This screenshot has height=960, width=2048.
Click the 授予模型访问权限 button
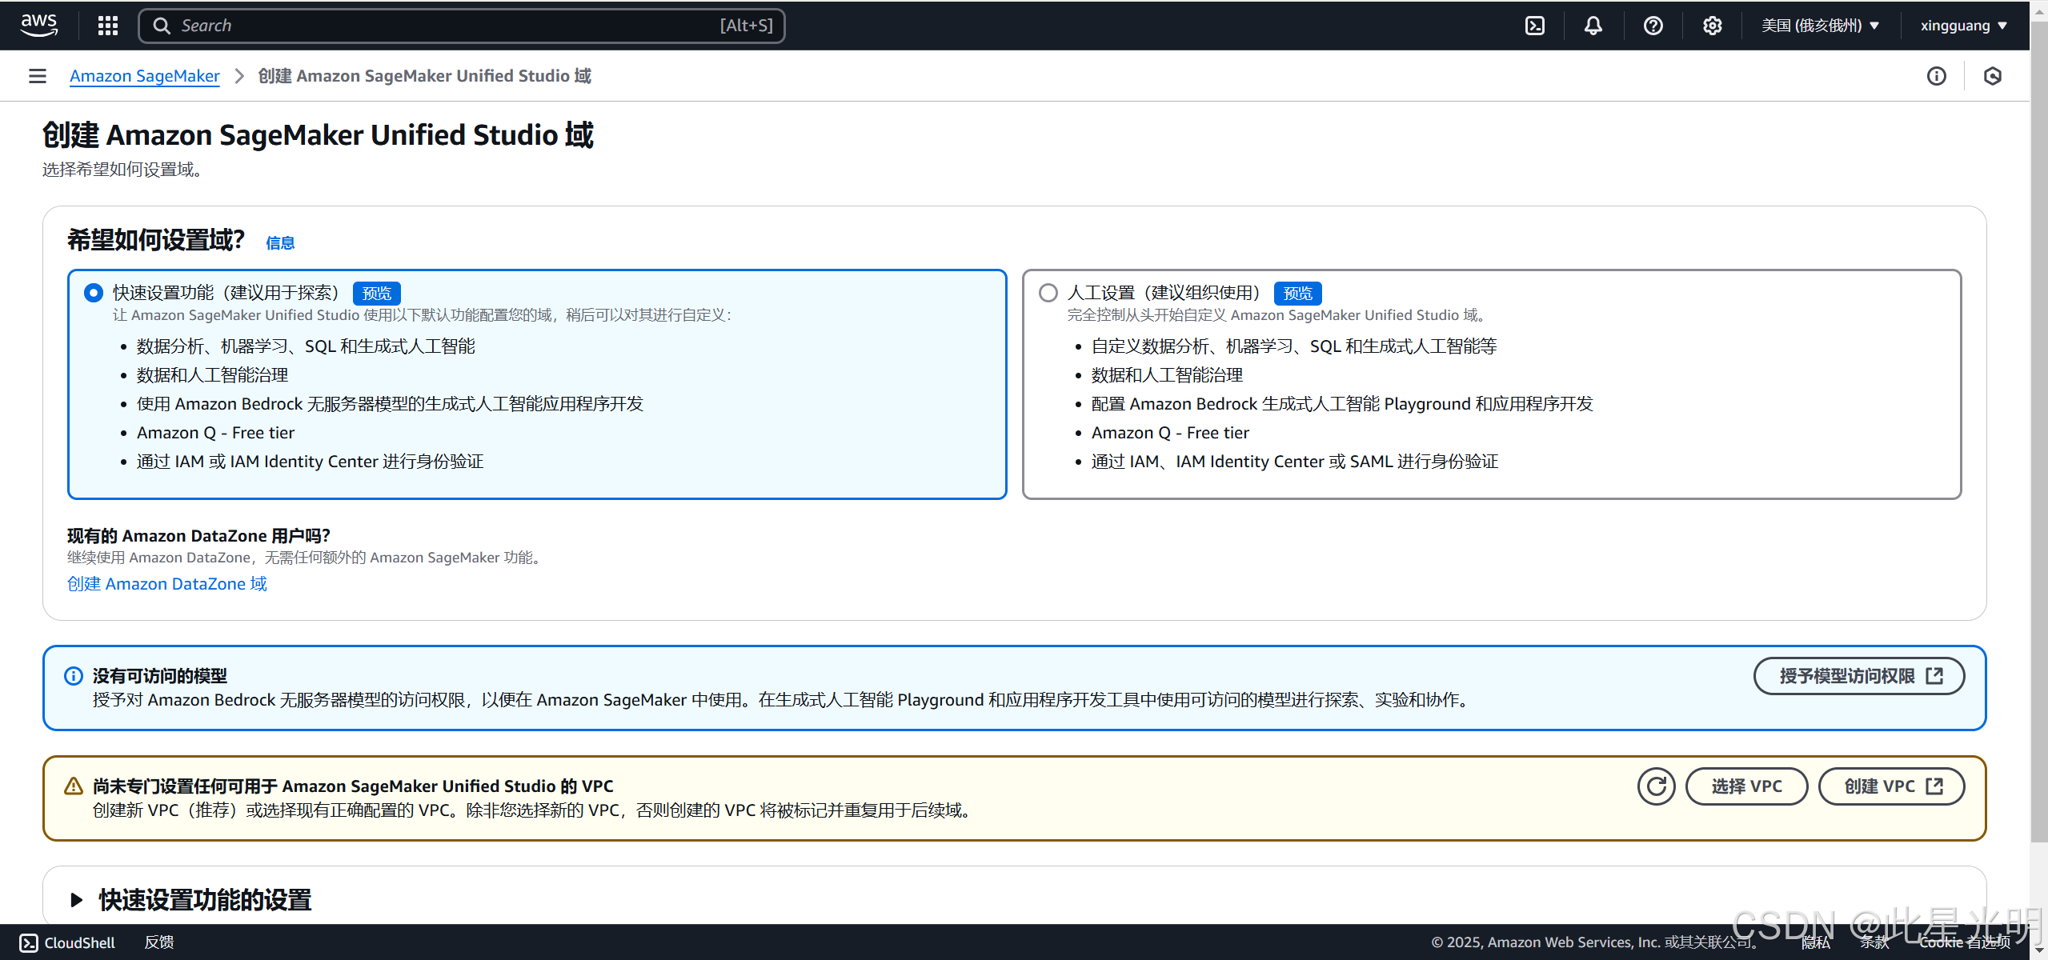1858,676
